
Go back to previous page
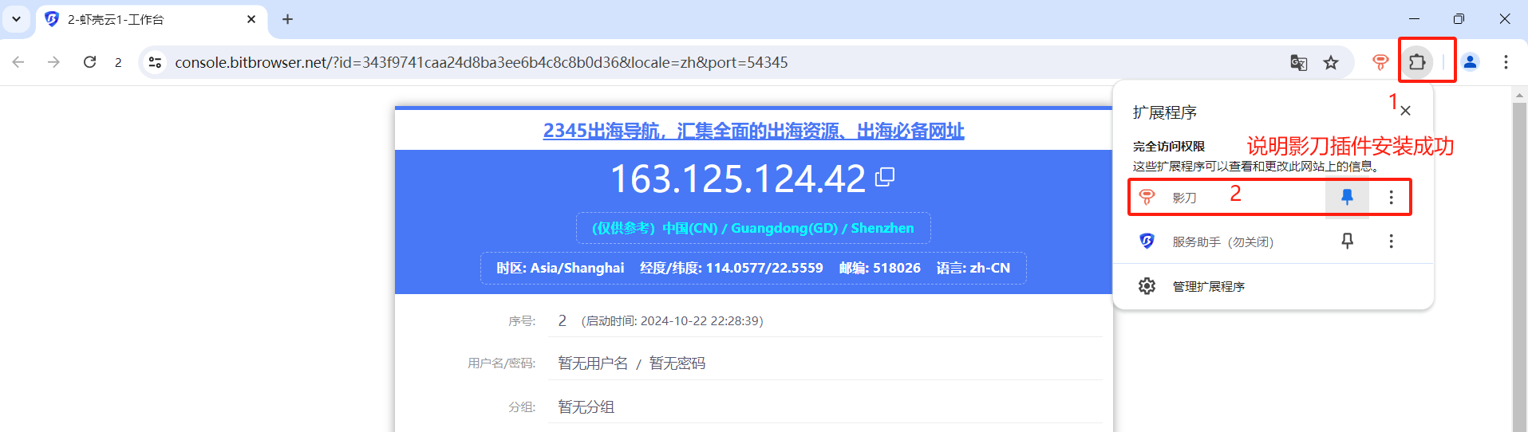tap(18, 62)
